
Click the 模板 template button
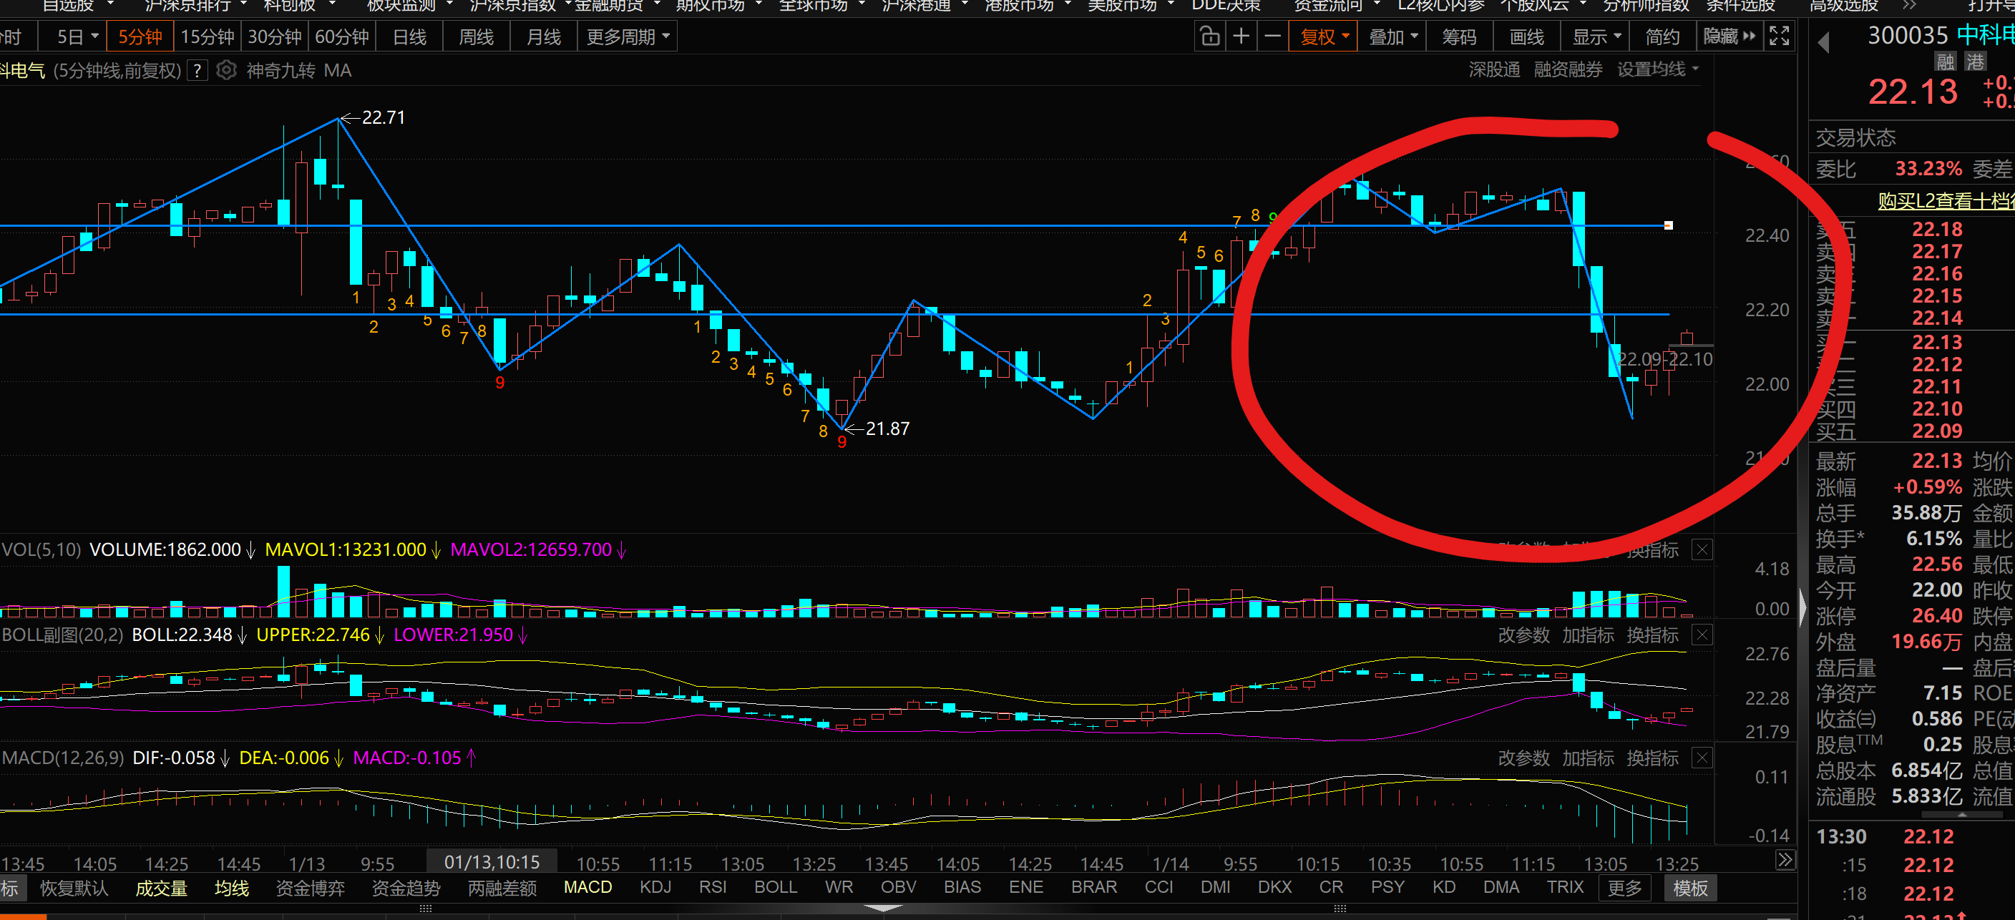pyautogui.click(x=1689, y=888)
